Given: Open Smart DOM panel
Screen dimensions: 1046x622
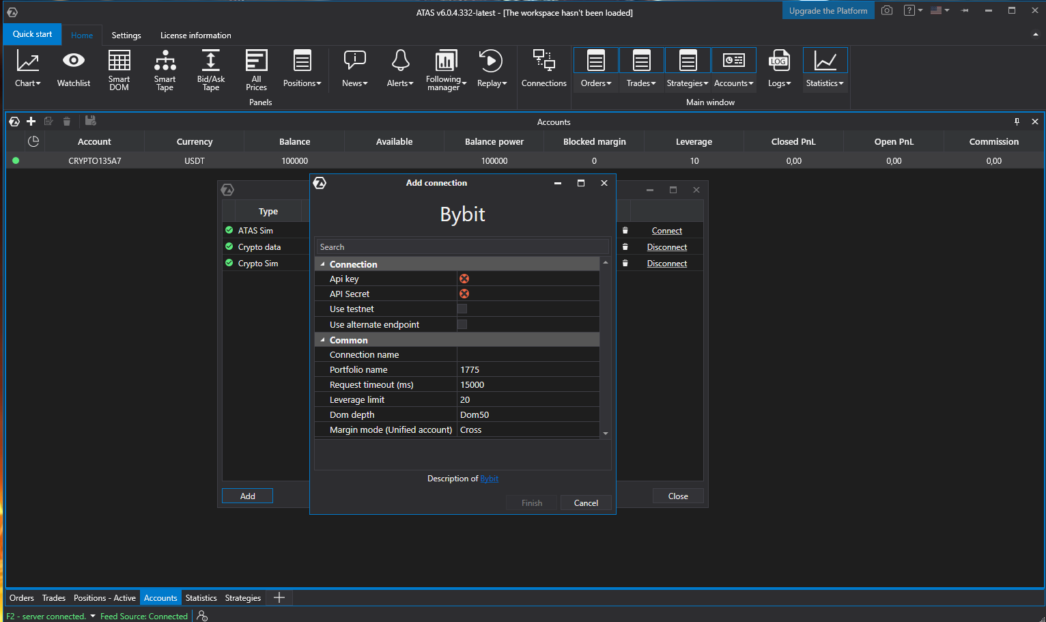Looking at the screenshot, I should point(119,69).
